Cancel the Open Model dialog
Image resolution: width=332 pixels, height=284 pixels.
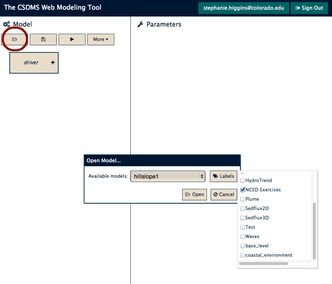[x=224, y=195]
